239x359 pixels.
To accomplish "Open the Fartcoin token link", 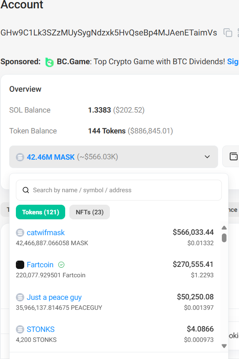I will [40, 265].
